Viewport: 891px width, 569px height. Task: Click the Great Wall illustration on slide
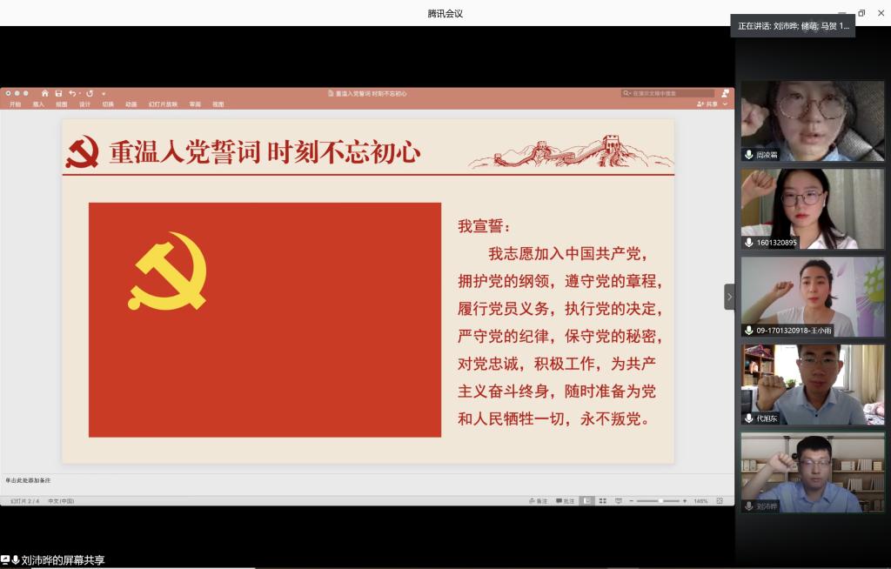point(570,151)
